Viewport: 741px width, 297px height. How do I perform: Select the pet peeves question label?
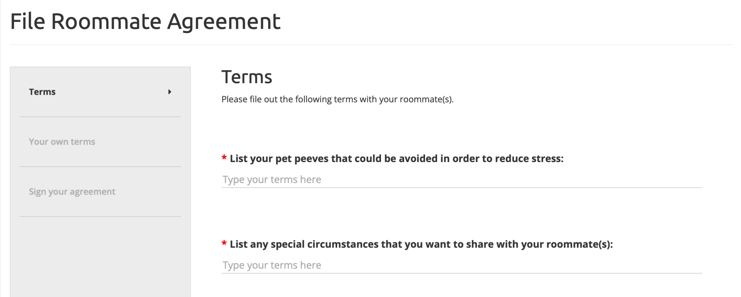(x=398, y=158)
